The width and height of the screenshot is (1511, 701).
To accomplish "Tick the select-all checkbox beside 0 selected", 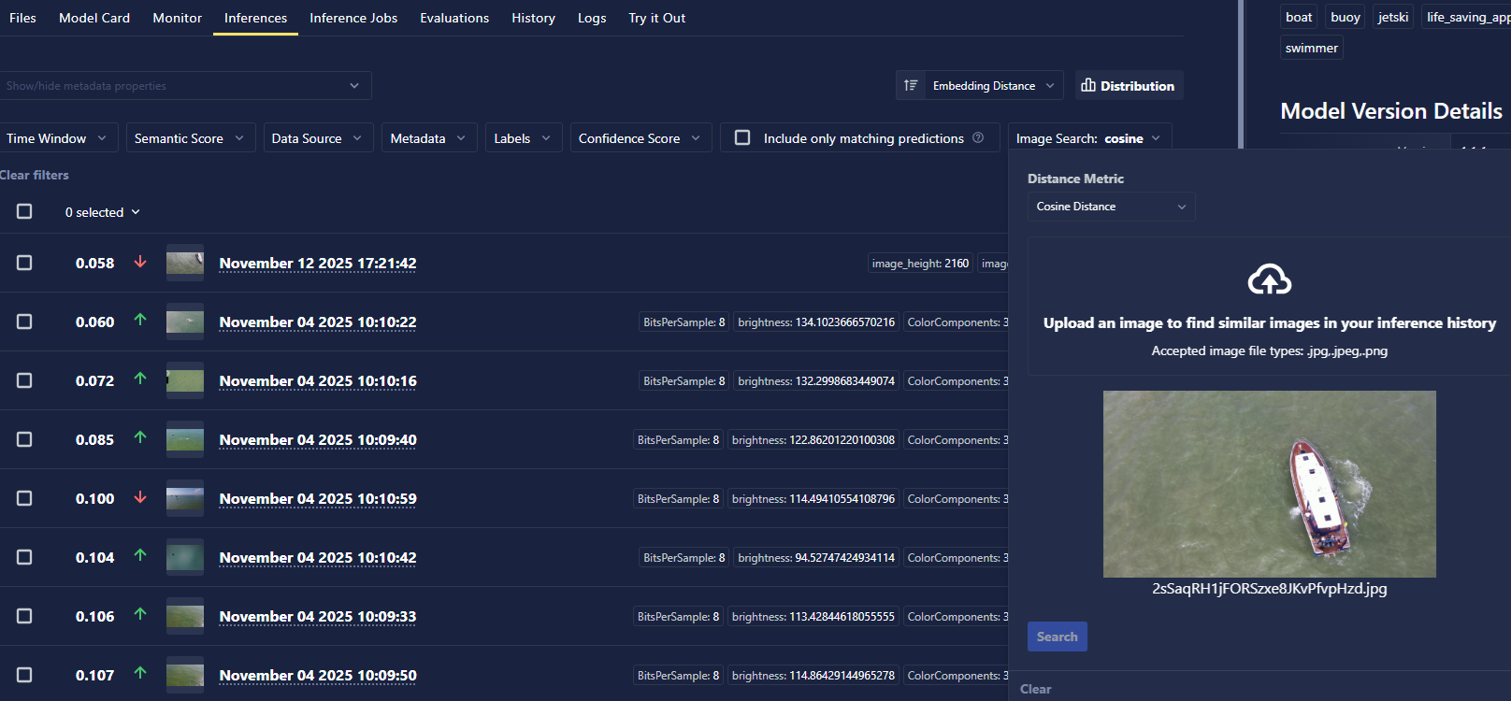I will (24, 211).
